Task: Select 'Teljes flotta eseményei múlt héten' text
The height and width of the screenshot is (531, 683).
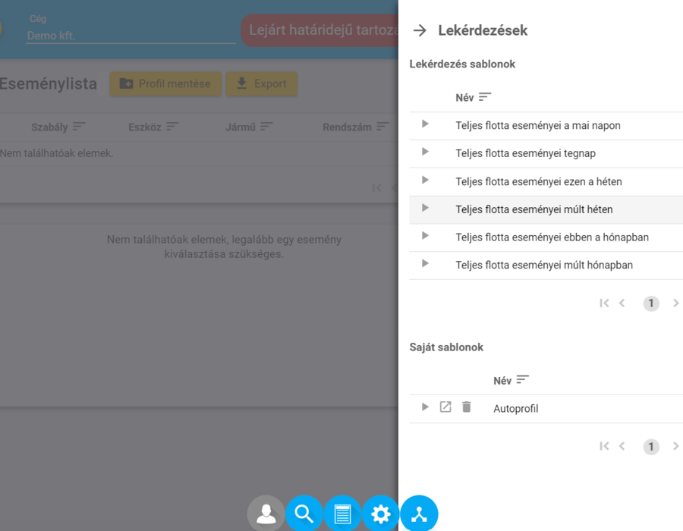Action: coord(534,209)
